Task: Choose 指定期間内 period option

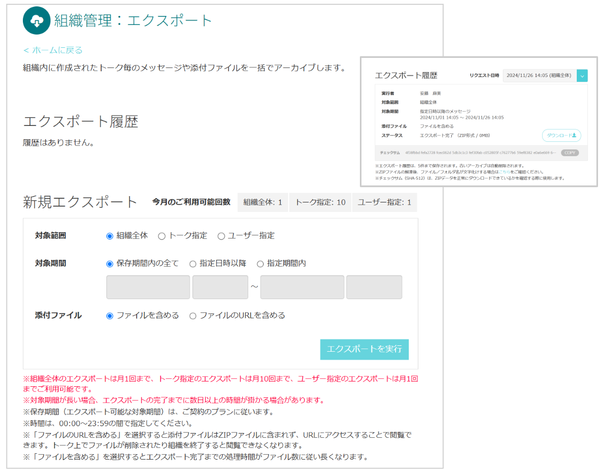Action: tap(260, 264)
